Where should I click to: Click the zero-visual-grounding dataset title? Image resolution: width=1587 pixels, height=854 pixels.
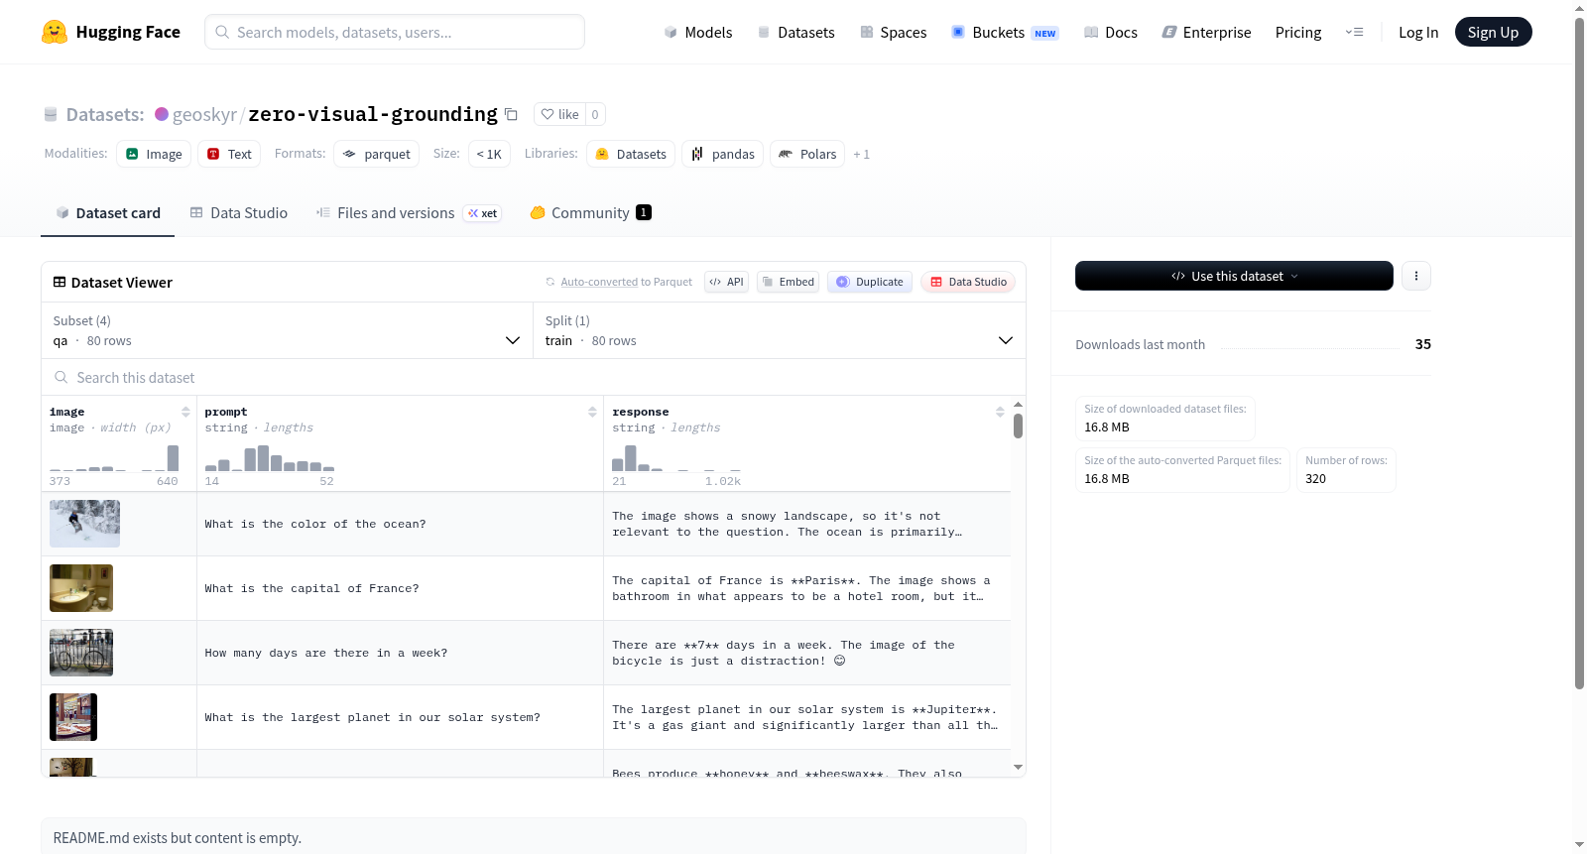(x=373, y=114)
